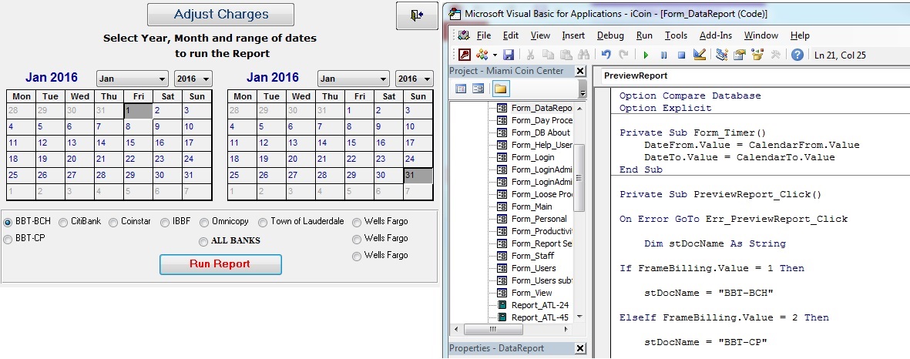Click the project tree scroll right arrow
This screenshot has width=910, height=359.
[x=566, y=330]
